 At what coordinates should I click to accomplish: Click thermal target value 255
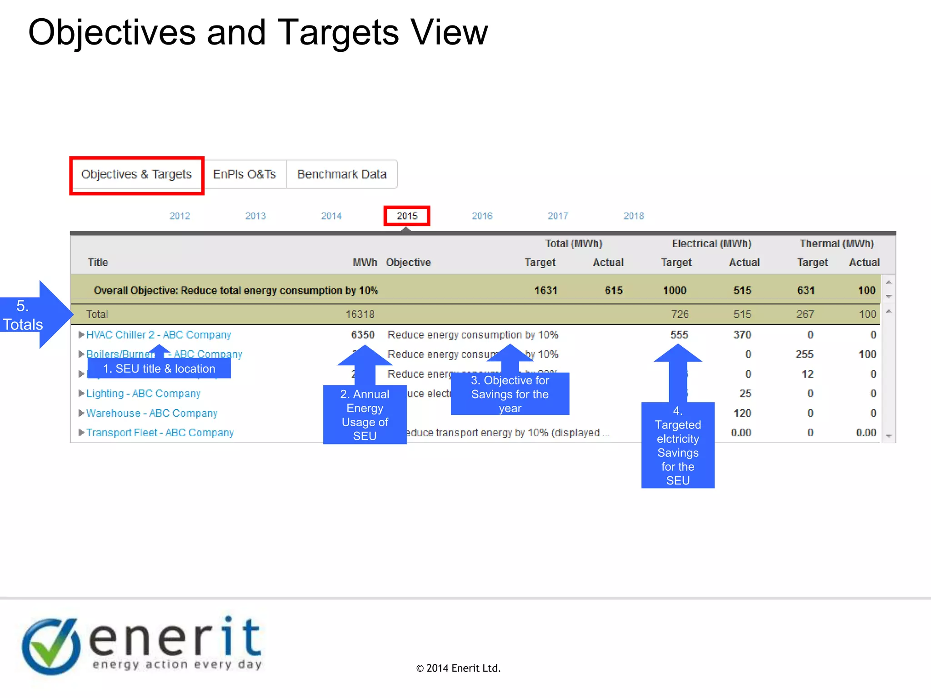click(x=805, y=354)
